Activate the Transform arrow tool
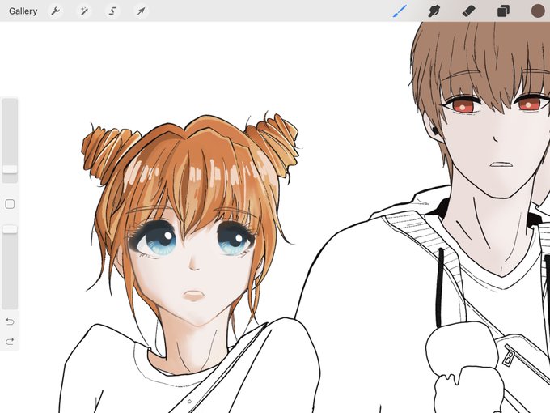 coord(141,11)
